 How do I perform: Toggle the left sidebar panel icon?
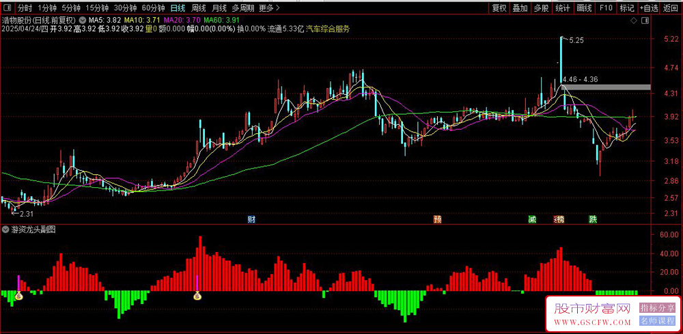tap(8, 8)
